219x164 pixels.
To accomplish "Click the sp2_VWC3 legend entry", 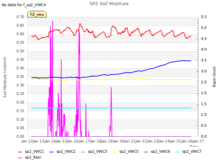I will (94, 151).
